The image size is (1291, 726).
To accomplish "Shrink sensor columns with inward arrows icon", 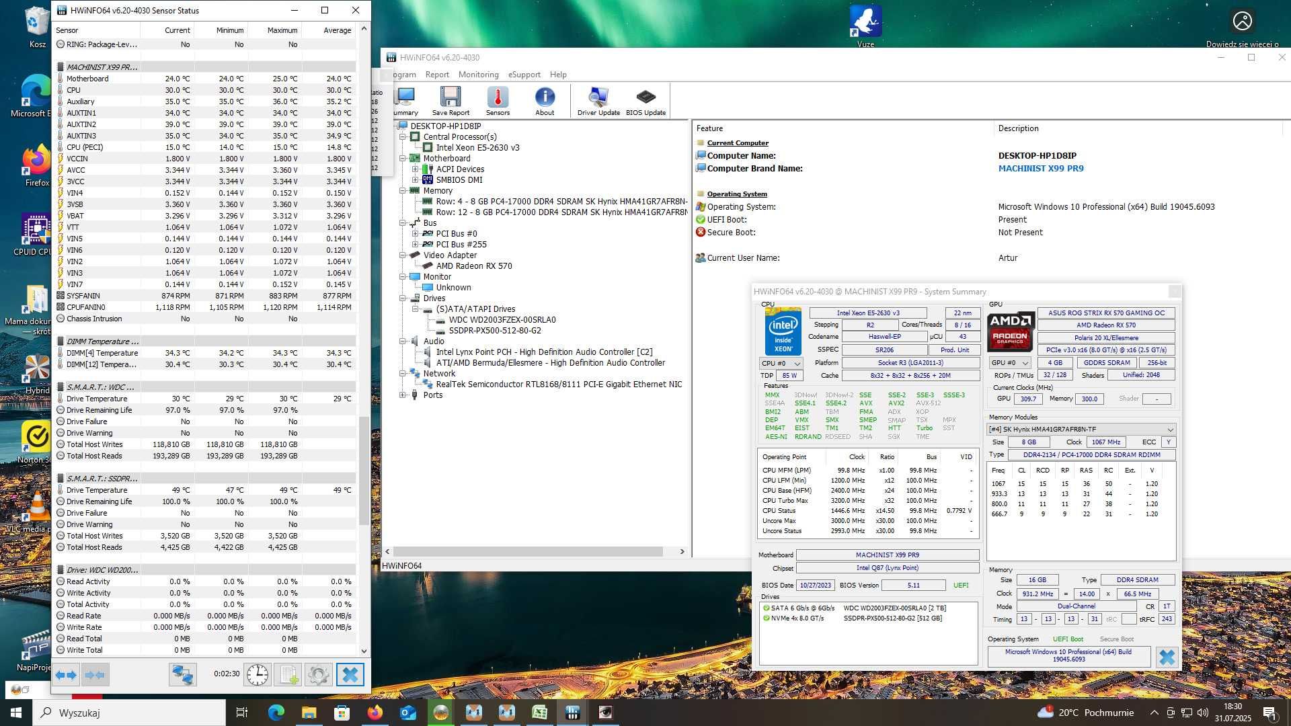I will (95, 674).
